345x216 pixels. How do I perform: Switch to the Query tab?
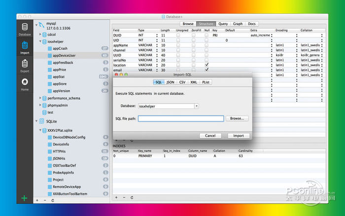coord(223,24)
